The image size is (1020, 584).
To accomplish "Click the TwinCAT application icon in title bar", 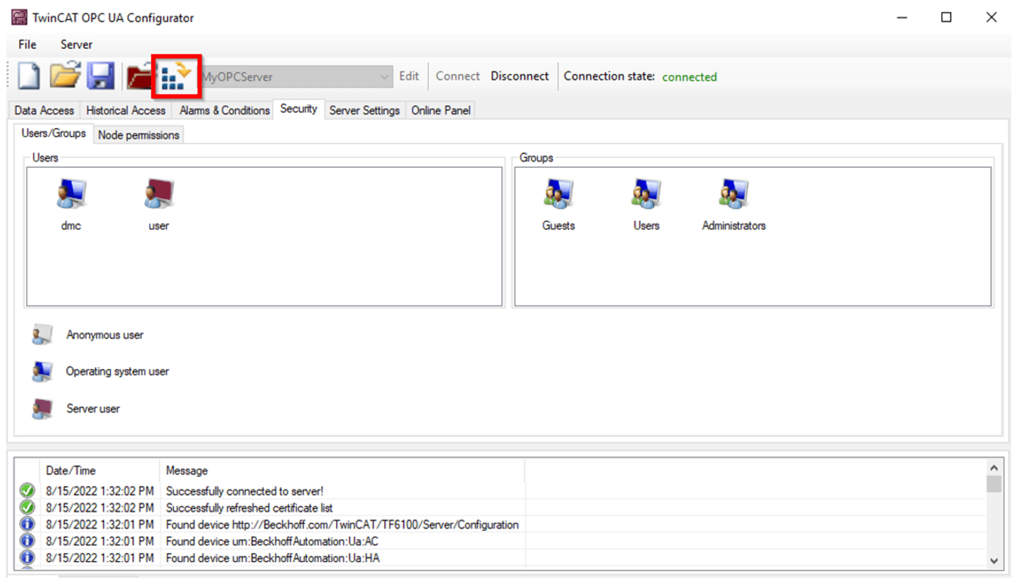I will (x=19, y=17).
